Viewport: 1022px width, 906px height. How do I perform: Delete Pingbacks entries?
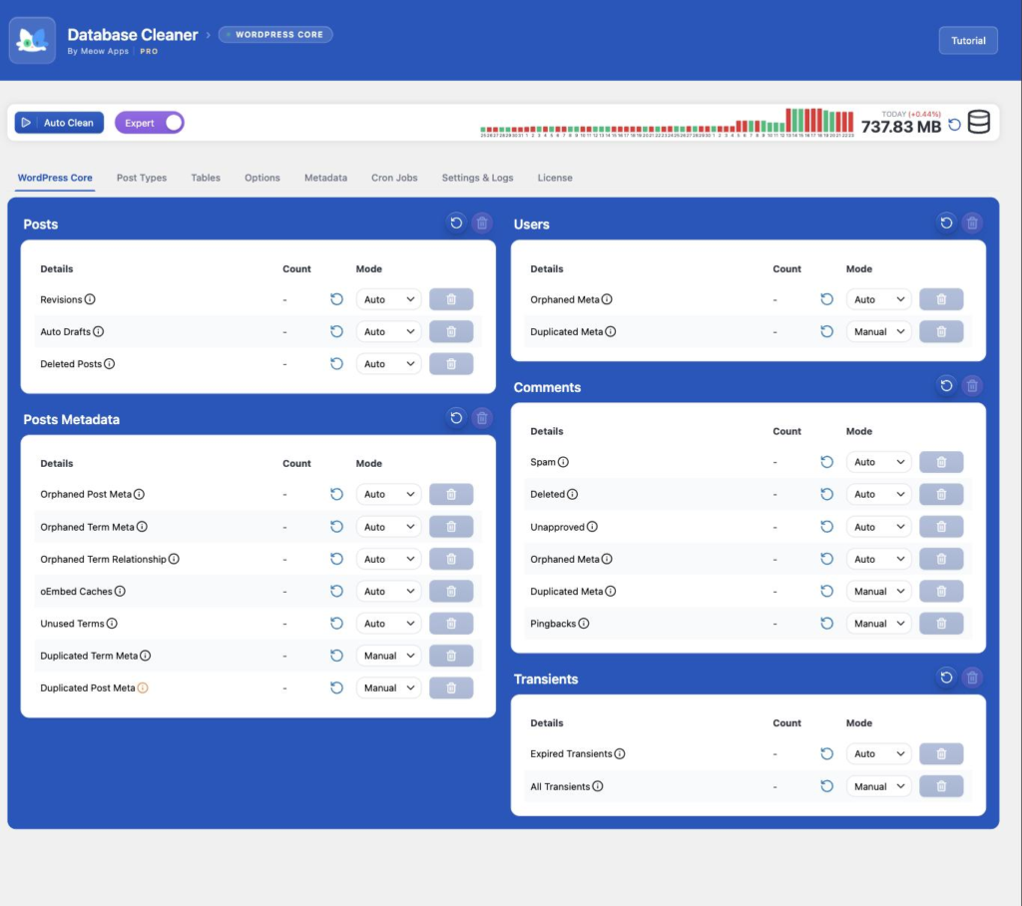coord(941,623)
